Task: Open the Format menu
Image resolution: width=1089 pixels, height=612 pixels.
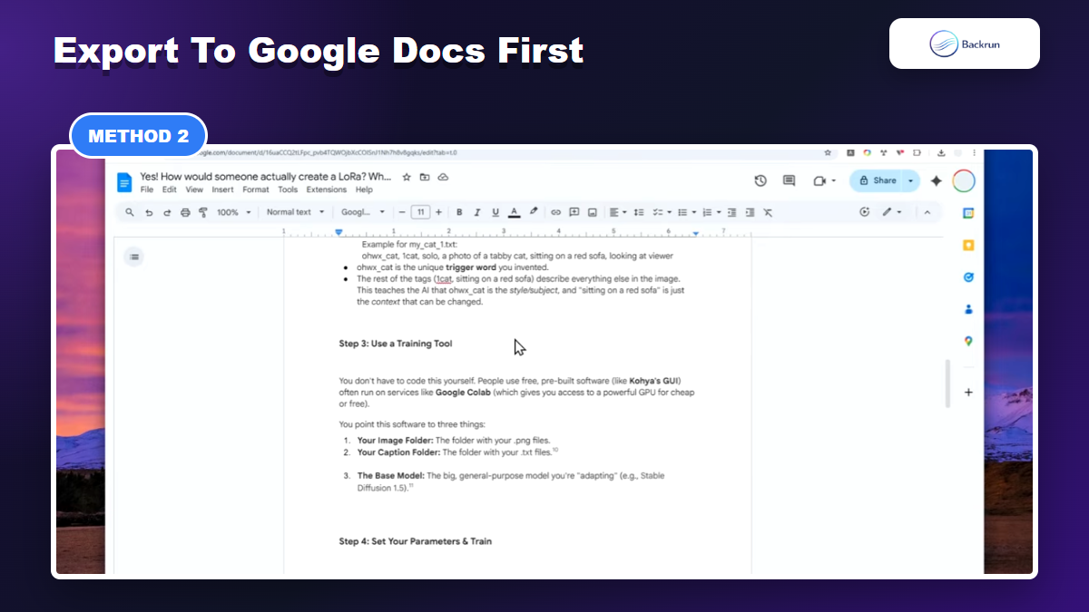Action: coord(256,189)
